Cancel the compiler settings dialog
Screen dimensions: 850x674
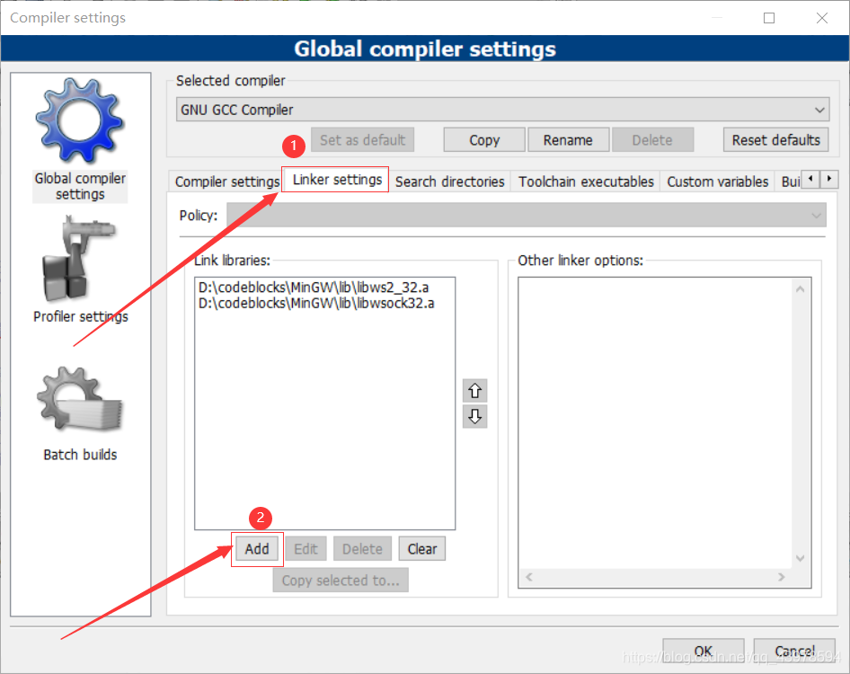coord(794,651)
